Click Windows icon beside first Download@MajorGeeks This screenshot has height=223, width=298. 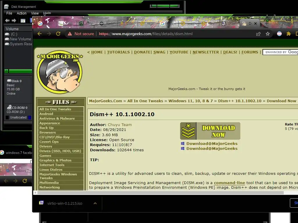182,143
